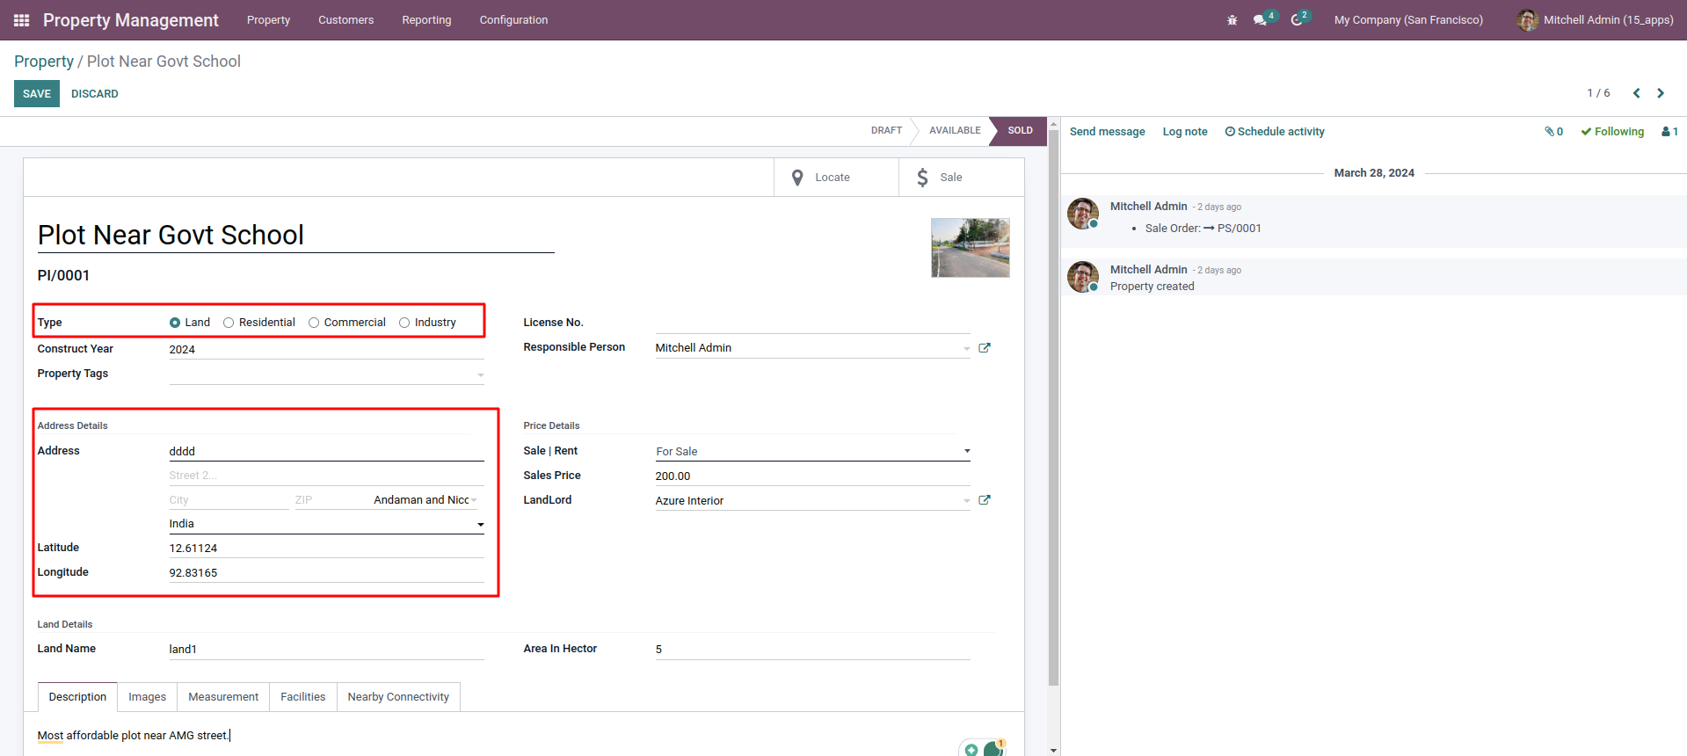The height and width of the screenshot is (756, 1687).
Task: Click the City input field
Action: [x=229, y=500]
